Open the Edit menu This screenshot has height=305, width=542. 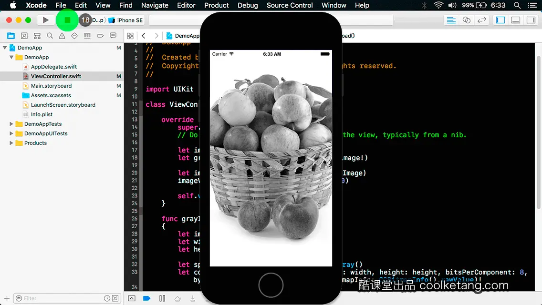[81, 5]
